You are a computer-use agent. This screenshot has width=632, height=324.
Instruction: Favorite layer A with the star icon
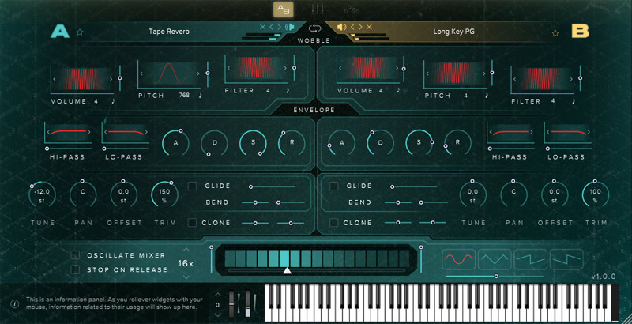(x=80, y=32)
